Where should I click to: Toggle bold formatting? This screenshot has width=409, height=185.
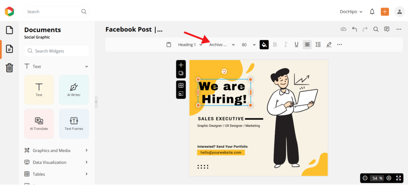click(275, 45)
